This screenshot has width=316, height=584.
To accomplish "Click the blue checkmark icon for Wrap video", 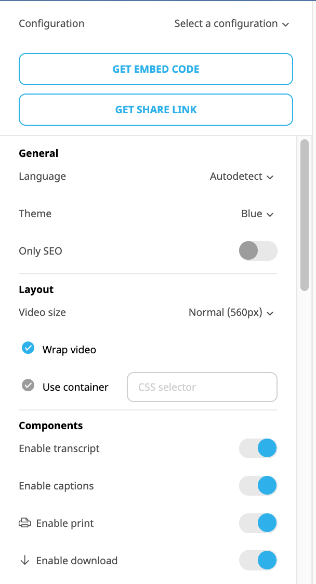I will (28, 348).
